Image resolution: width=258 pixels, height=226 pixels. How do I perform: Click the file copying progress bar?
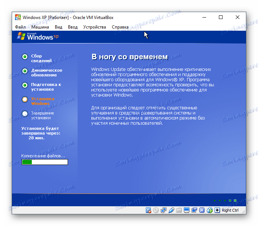coord(45,162)
